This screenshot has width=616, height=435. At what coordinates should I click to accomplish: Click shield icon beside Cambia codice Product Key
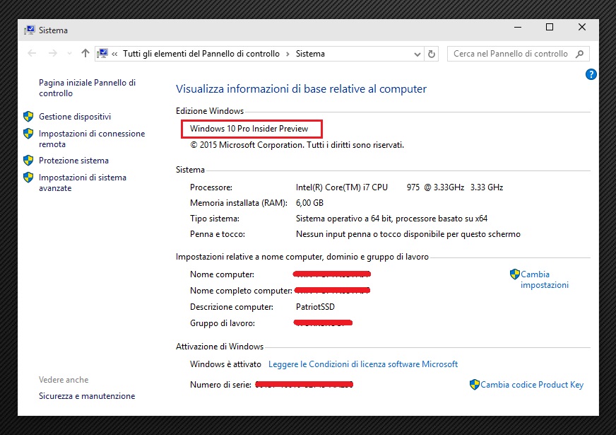point(475,384)
